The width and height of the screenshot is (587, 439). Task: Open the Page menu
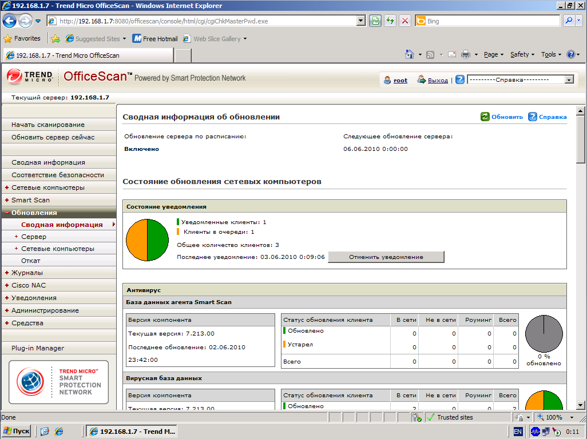coord(493,55)
